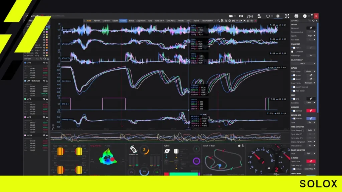Screen dimensions: 342x192
Task: Click the red icon ending the graph toolbar
Action: [x=255, y=21]
